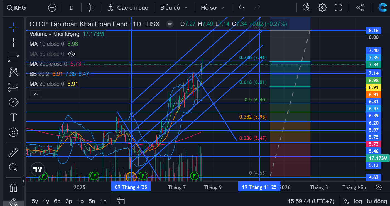Open the account menu with C logo

pyautogui.click(x=382, y=7)
